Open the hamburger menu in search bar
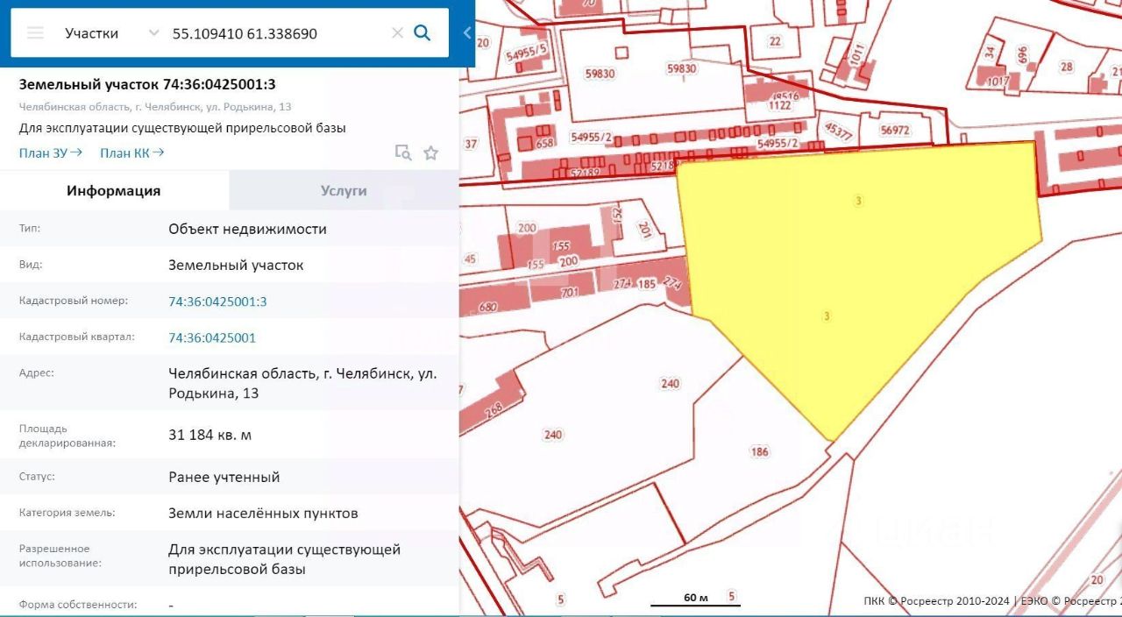This screenshot has width=1122, height=617. pos(35,33)
